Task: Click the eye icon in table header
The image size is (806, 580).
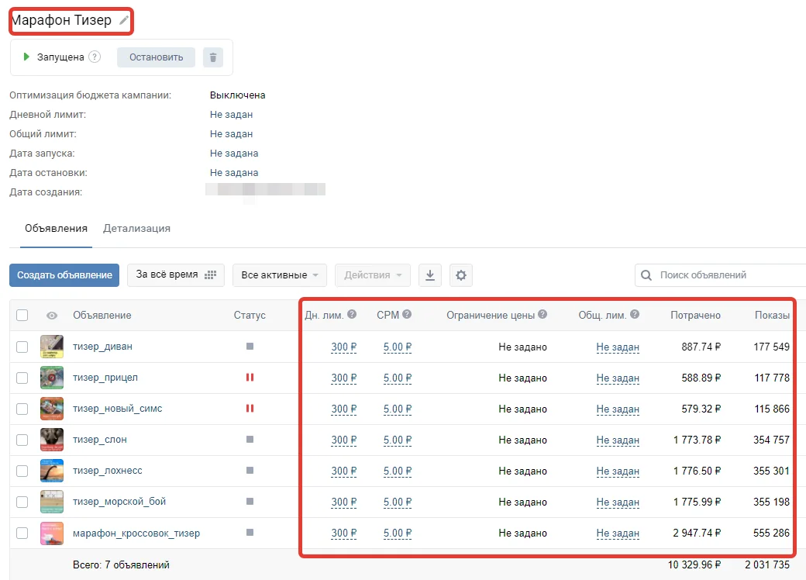Action: [52, 315]
